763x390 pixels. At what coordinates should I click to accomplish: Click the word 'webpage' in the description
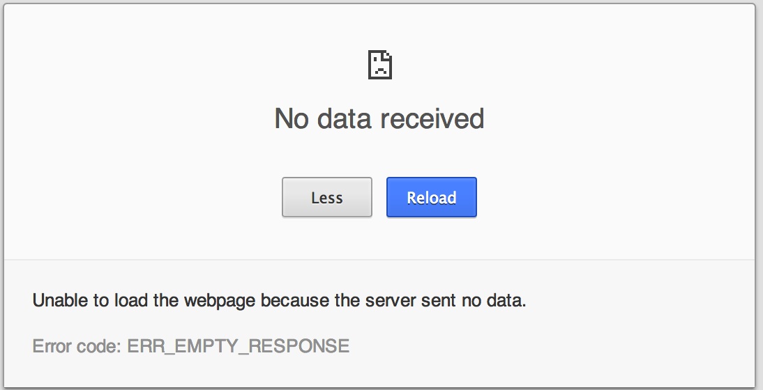220,301
